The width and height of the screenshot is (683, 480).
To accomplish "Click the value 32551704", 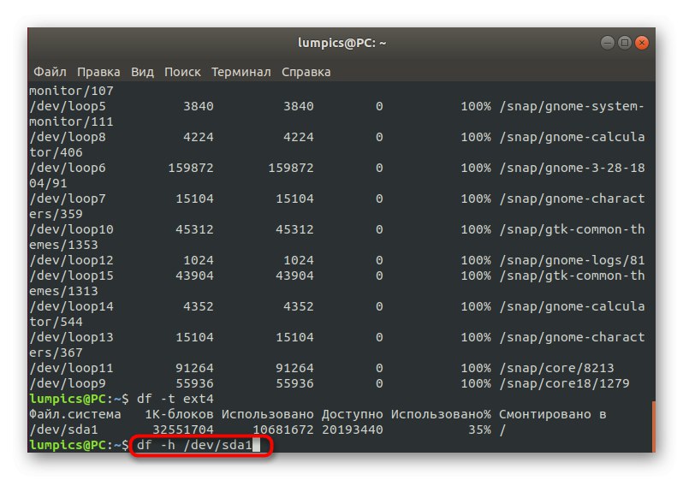I will 183,430.
